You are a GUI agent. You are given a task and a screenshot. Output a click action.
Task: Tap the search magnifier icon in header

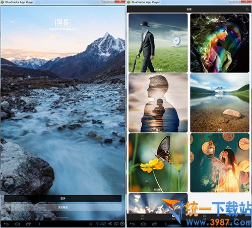[x=247, y=9]
